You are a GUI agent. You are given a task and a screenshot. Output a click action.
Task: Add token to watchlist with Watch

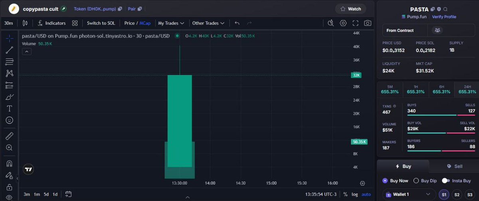pyautogui.click(x=350, y=9)
